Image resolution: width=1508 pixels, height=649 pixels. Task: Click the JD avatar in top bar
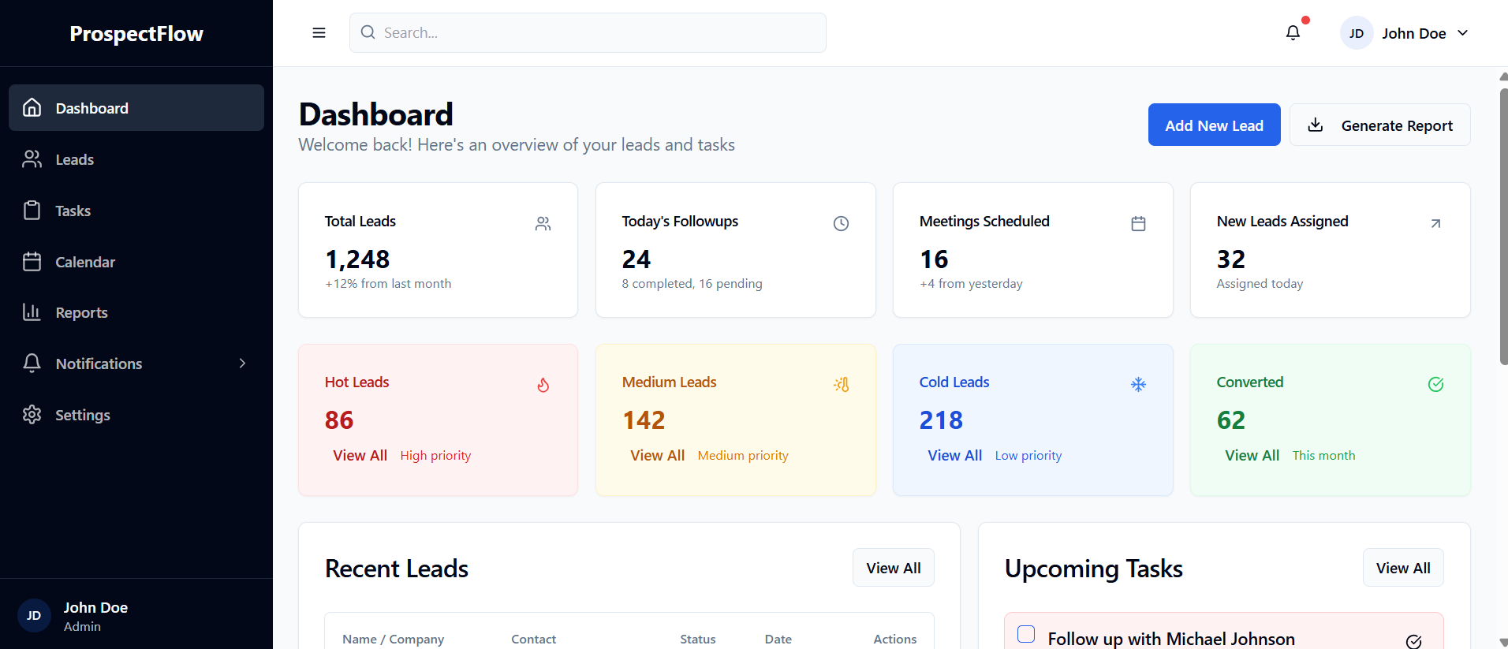[1357, 33]
